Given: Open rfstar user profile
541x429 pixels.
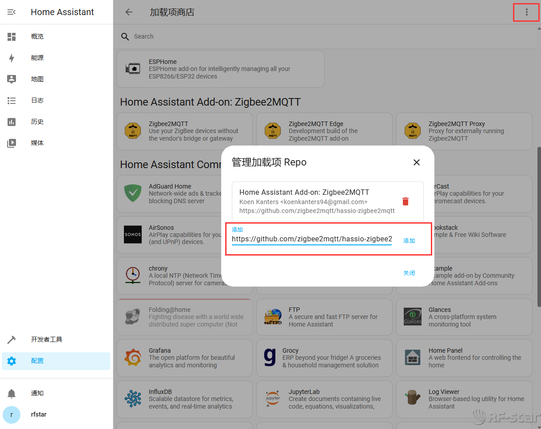Looking at the screenshot, I should click(38, 414).
